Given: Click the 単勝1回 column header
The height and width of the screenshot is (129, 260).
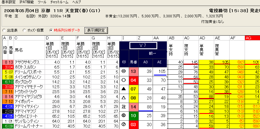Looking at the screenshot, I should click(53, 50).
